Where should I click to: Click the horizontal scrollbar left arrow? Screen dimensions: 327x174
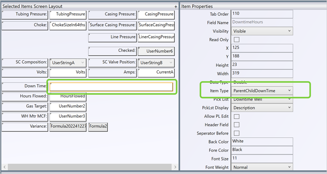point(4,167)
